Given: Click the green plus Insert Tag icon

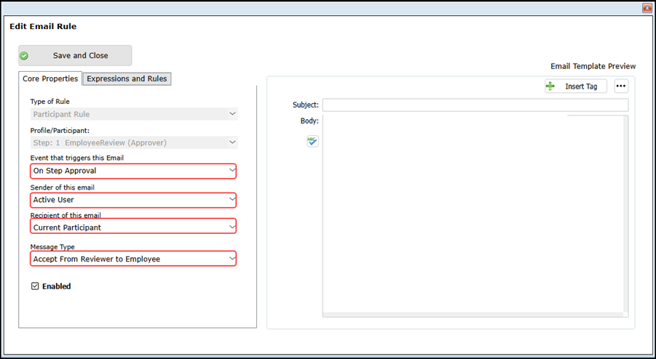Looking at the screenshot, I should [550, 86].
